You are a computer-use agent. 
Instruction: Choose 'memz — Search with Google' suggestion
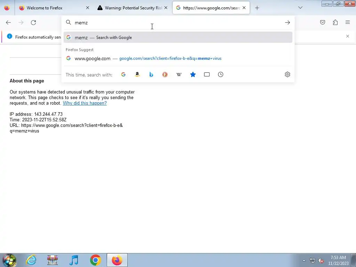click(x=178, y=38)
